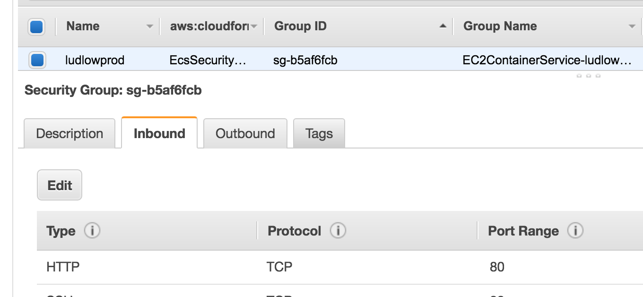Screen dimensions: 643x297
Task: Uncheck the ludlowprod row checkbox
Action: 37,60
